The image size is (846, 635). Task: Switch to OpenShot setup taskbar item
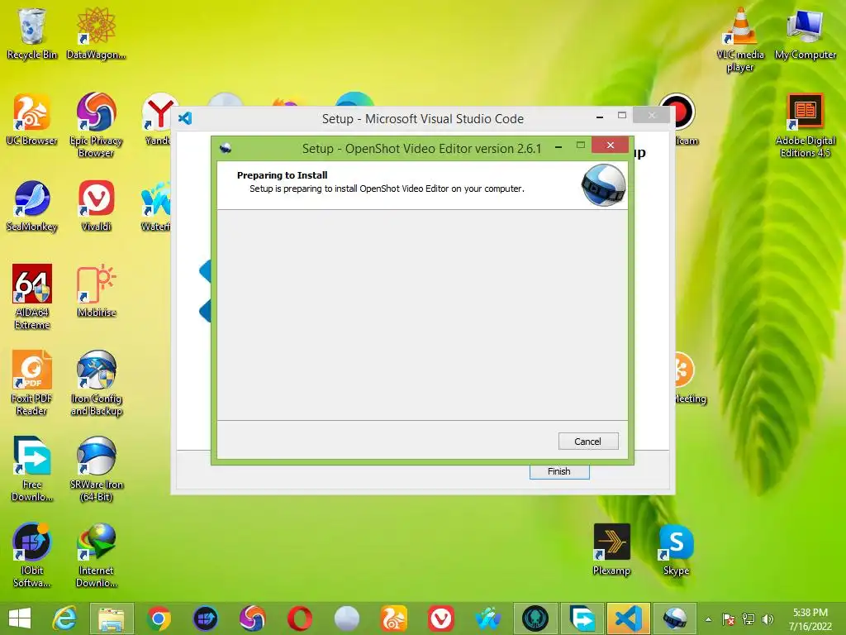click(676, 618)
